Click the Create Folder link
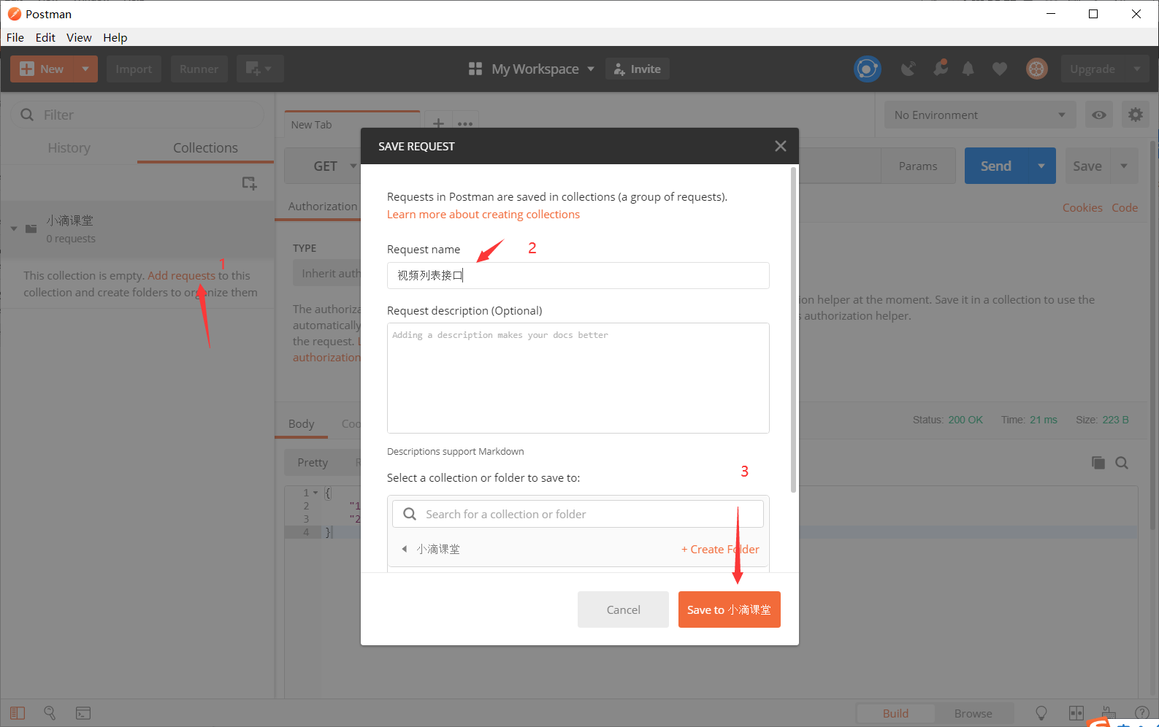The height and width of the screenshot is (727, 1159). [720, 549]
